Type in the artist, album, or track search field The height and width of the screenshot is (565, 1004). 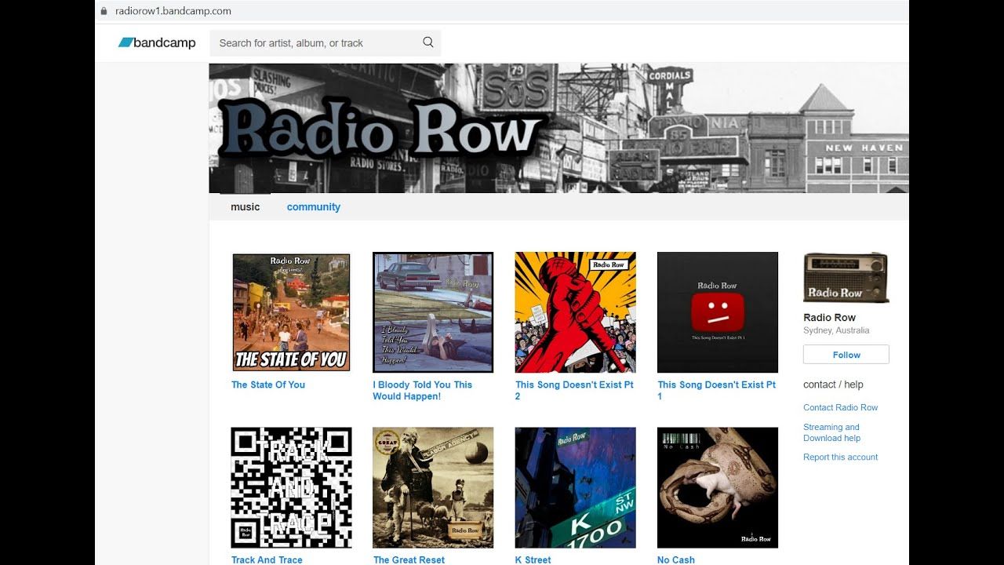(314, 43)
